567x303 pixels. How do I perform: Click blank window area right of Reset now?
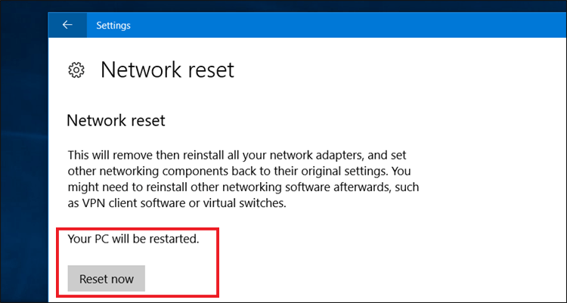pos(378,278)
